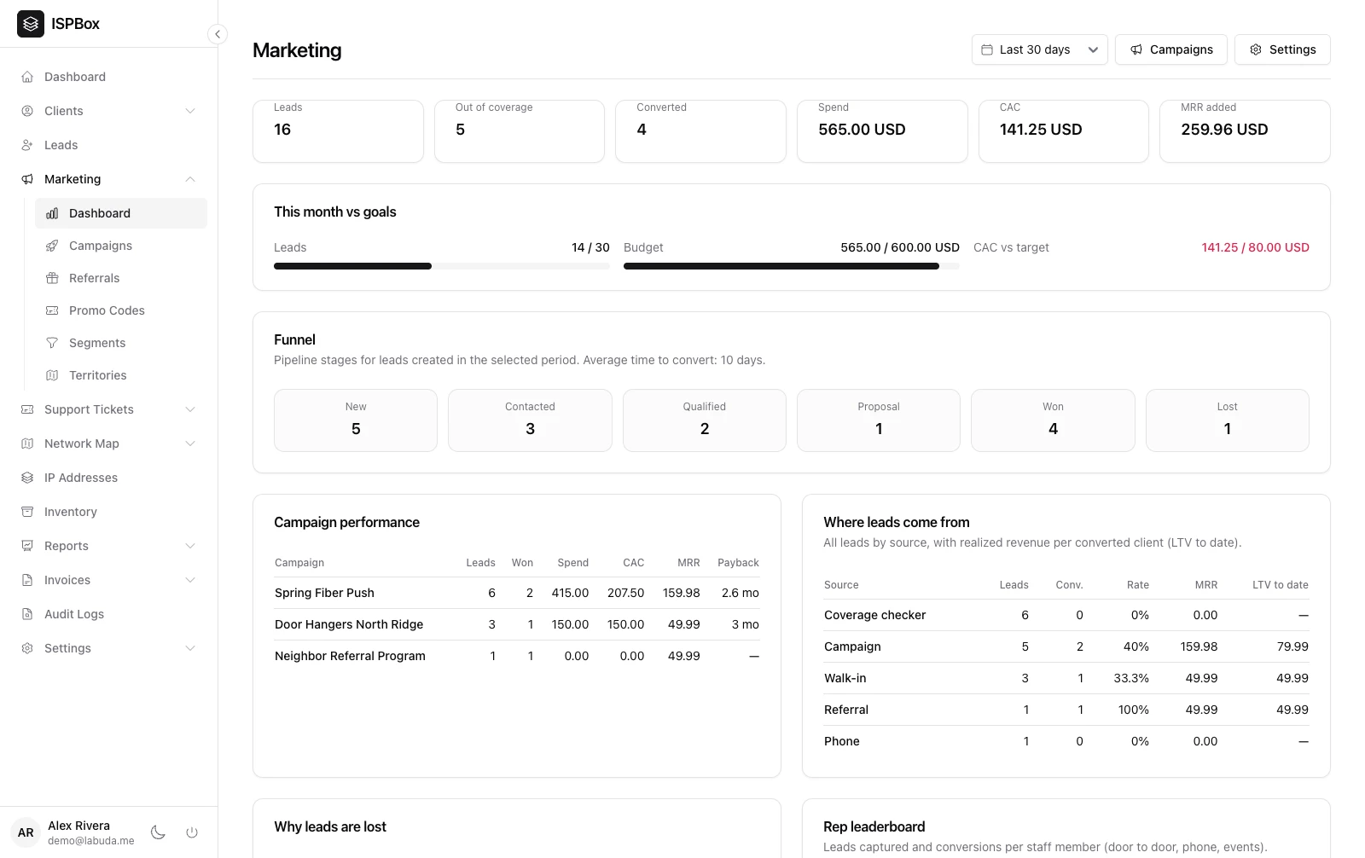Expand the sidebar Settings chevron

coord(190,648)
